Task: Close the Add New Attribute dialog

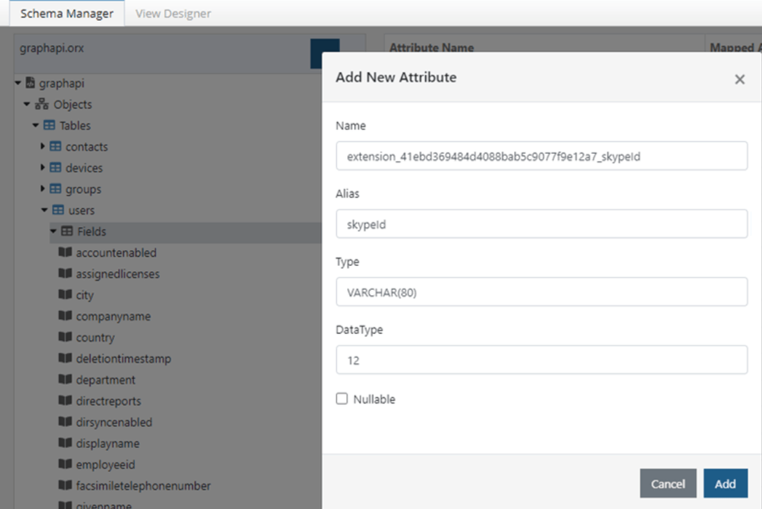Action: 740,79
